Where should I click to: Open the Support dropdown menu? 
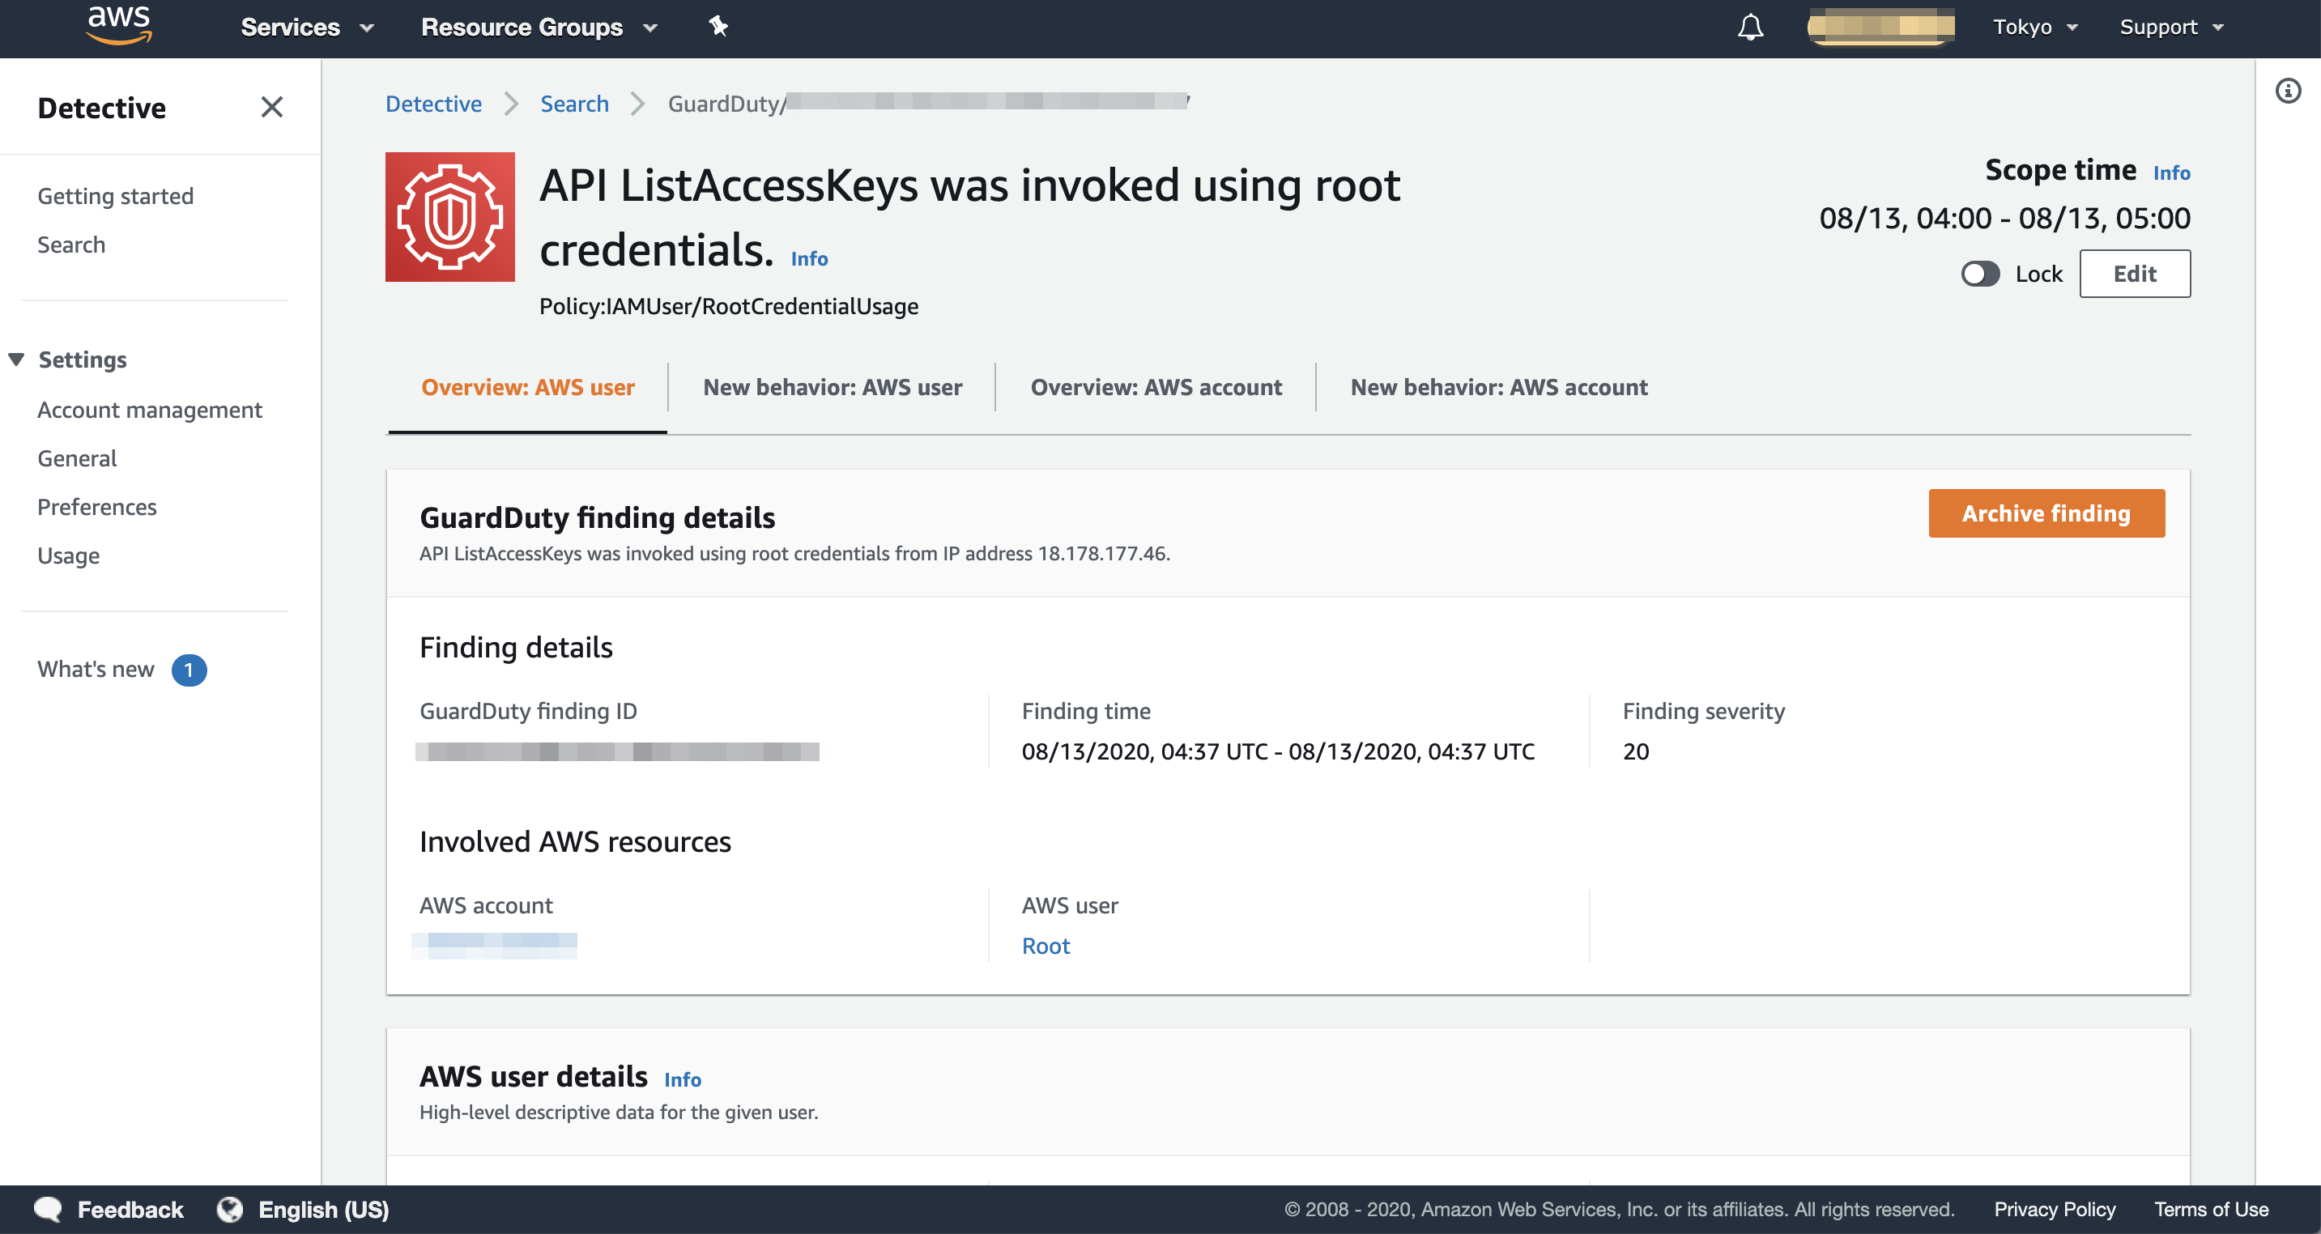[2171, 27]
